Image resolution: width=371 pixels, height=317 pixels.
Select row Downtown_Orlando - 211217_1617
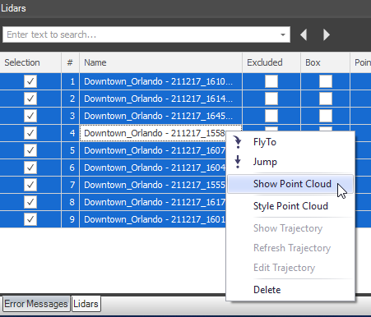154,202
